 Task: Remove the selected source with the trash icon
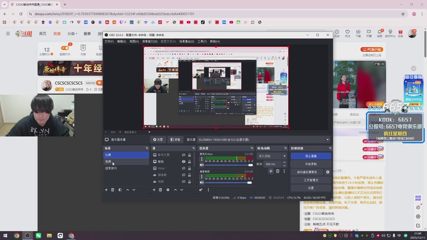[161, 190]
